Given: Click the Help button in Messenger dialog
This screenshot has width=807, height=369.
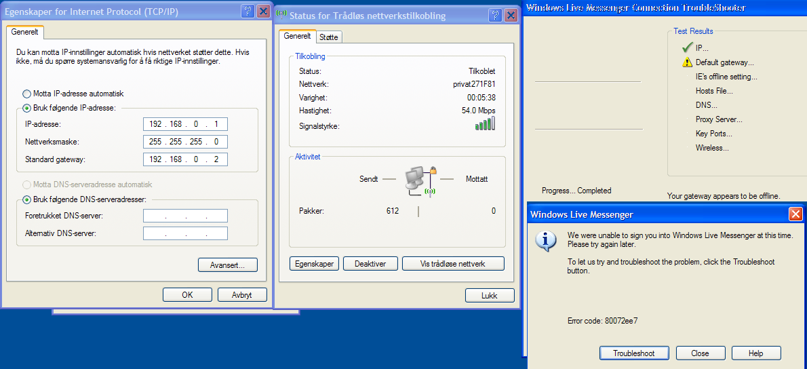Looking at the screenshot, I should (x=756, y=353).
